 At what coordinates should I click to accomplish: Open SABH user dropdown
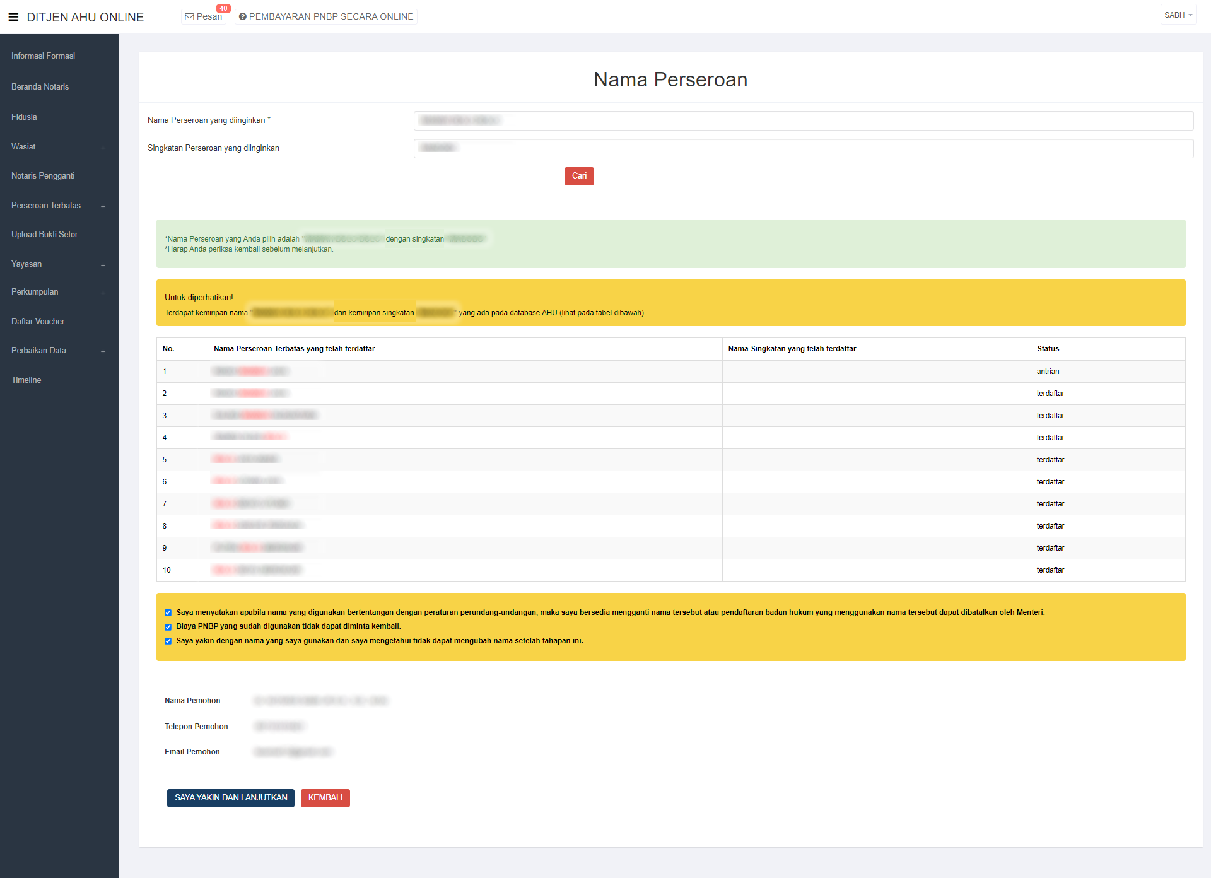coord(1178,15)
